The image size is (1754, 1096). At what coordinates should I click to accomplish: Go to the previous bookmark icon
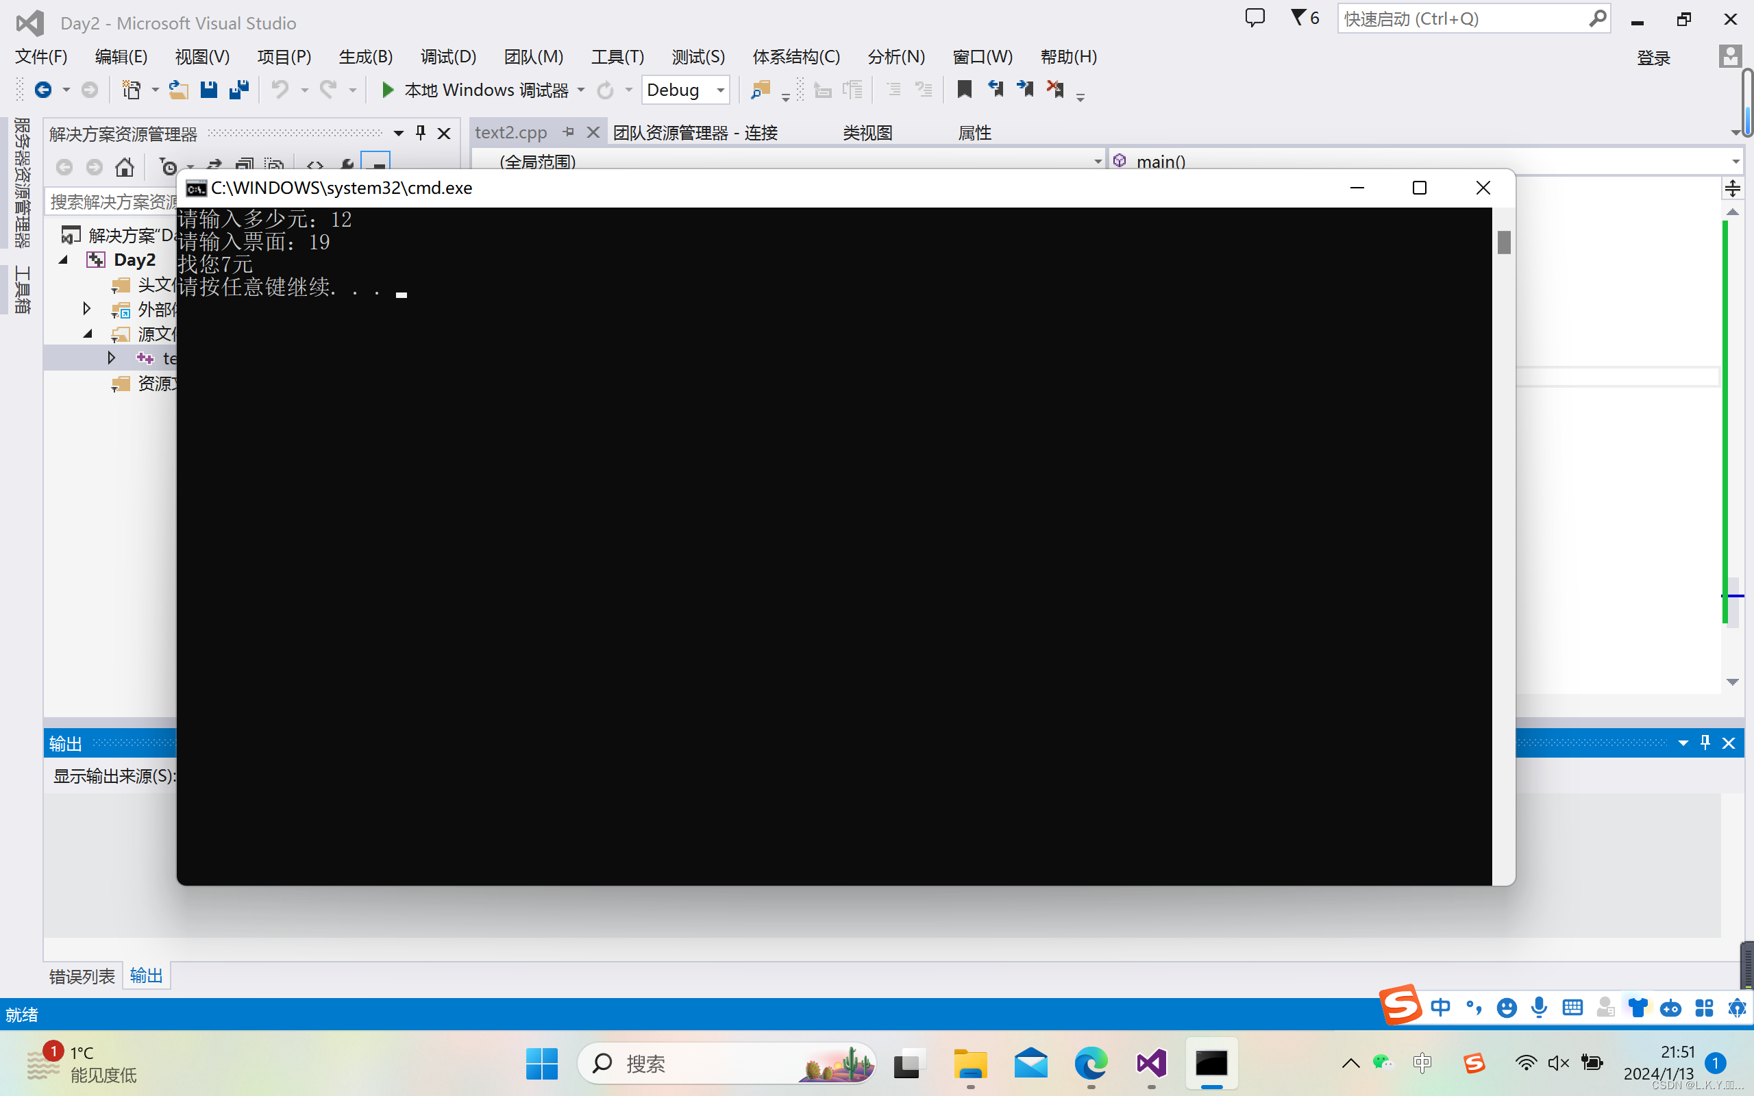click(x=995, y=90)
